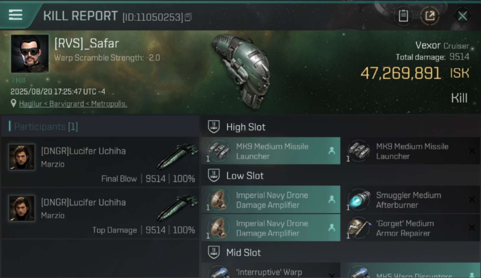
Task: Click the Low Slot section icon
Action: [x=213, y=175]
